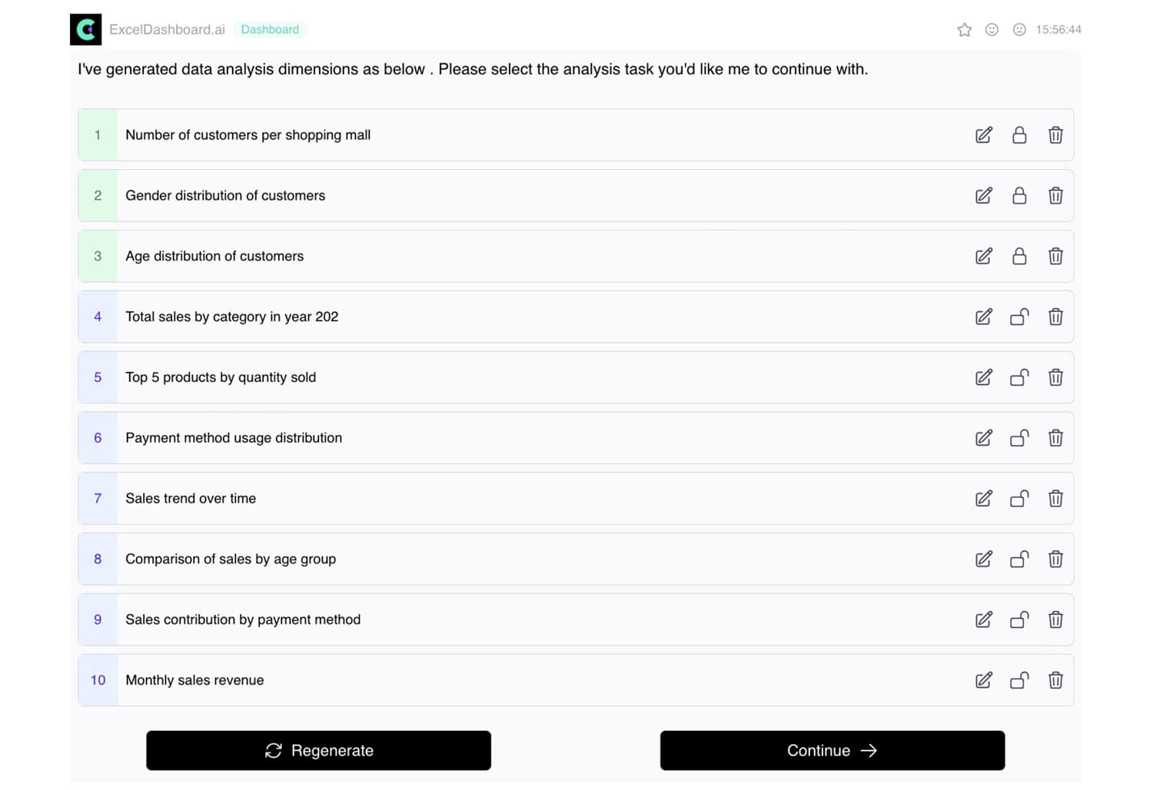This screenshot has width=1153, height=790.
Task: Delete the "Gender distribution of customers" task
Action: (x=1055, y=195)
